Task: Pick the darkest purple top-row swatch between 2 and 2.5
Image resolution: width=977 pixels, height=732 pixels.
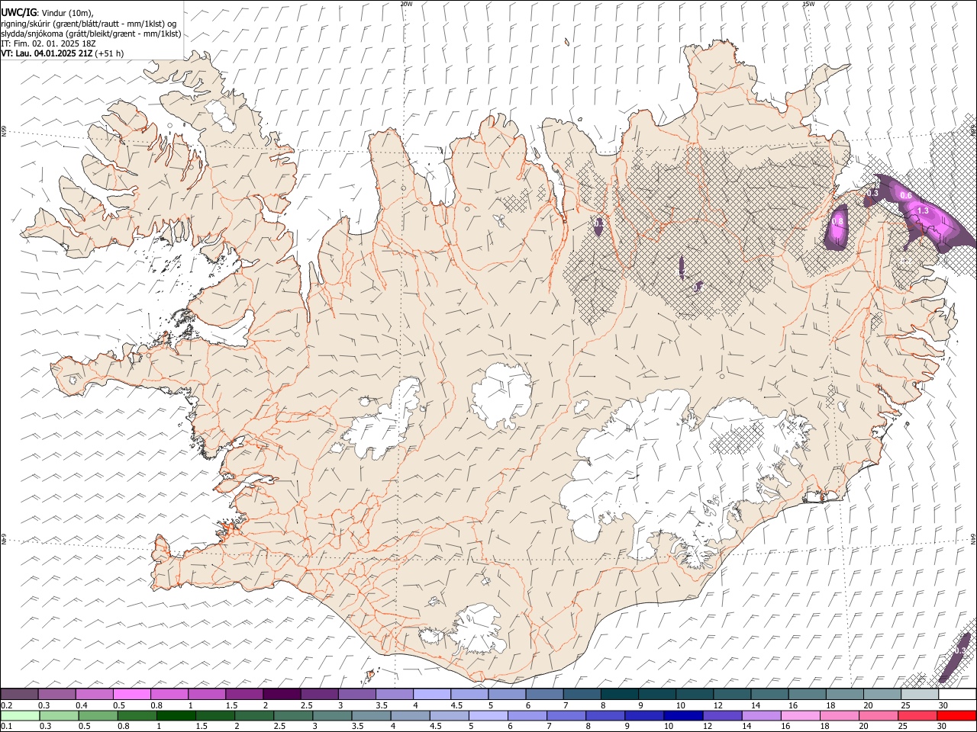Action: coord(282,694)
